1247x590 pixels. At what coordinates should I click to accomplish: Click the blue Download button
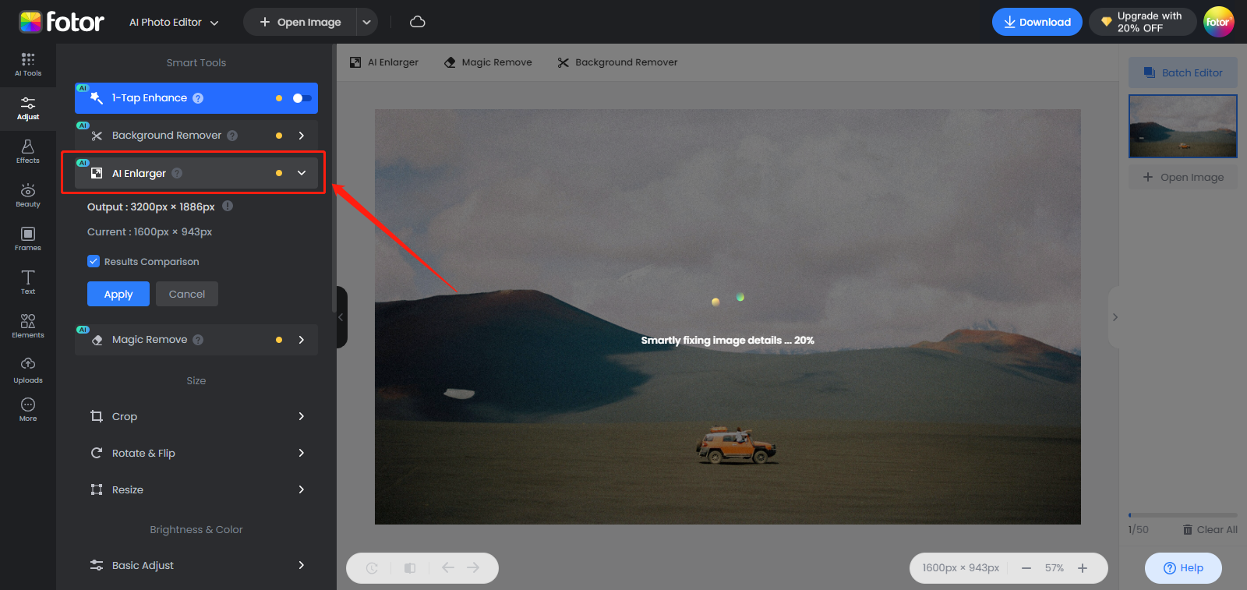1037,22
